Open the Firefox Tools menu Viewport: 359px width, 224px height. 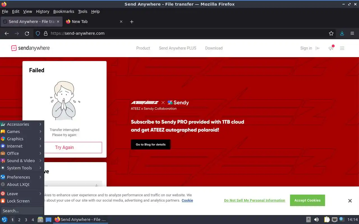tap(83, 11)
